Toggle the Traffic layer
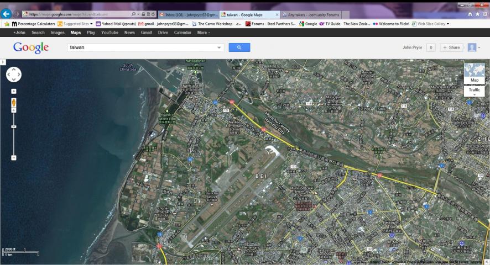This screenshot has height=265, width=490. pyautogui.click(x=475, y=90)
